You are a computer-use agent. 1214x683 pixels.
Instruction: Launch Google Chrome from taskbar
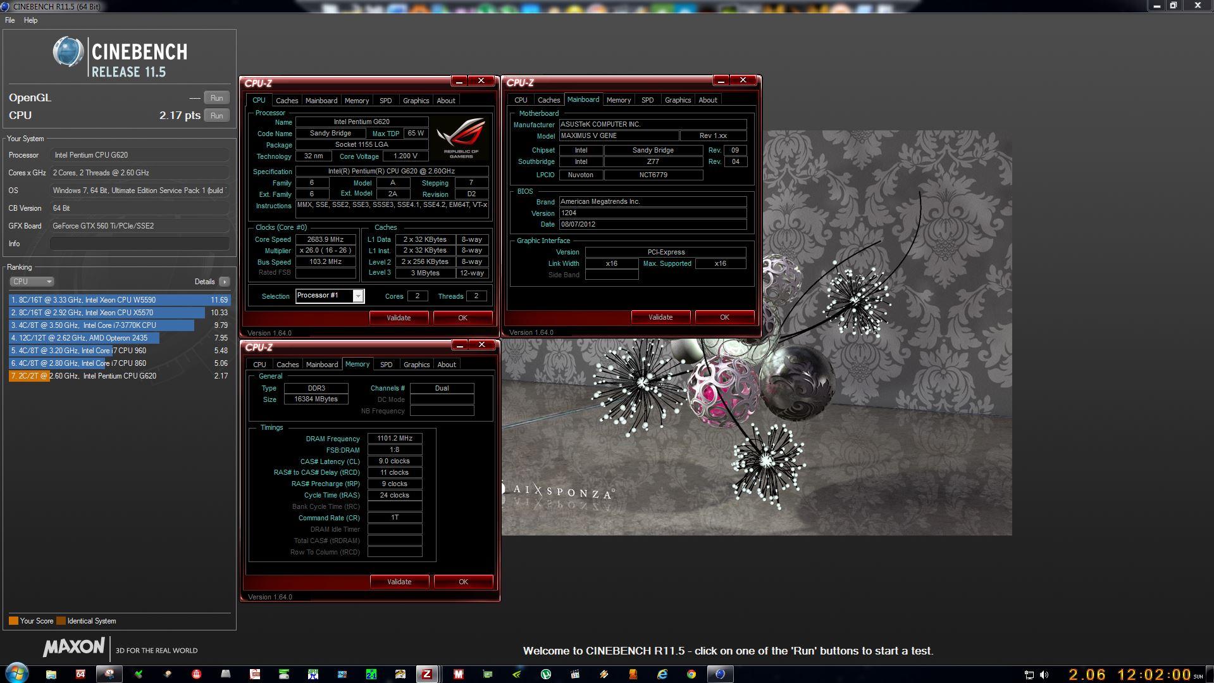pos(691,674)
